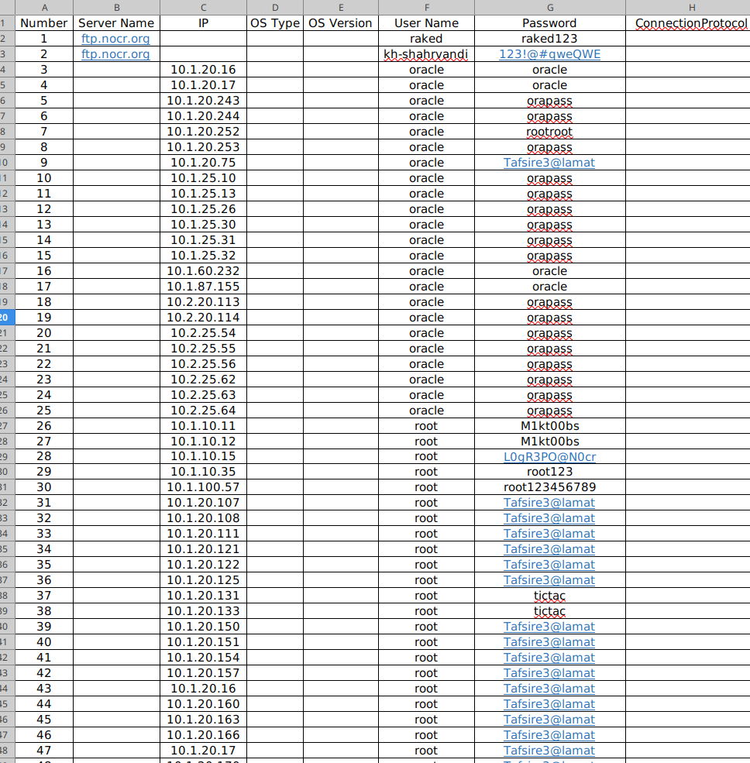This screenshot has height=763, width=750.
Task: Select the "Number" header cell
Action: [44, 23]
